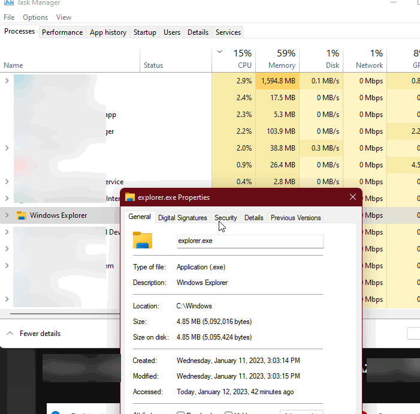Expand the process row using 2.8 MB memory
420x414 pixels.
pos(7,182)
